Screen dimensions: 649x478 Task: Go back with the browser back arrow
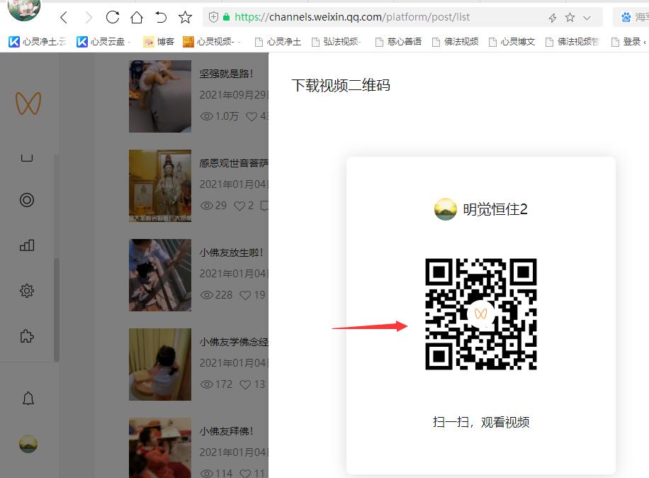tap(64, 18)
